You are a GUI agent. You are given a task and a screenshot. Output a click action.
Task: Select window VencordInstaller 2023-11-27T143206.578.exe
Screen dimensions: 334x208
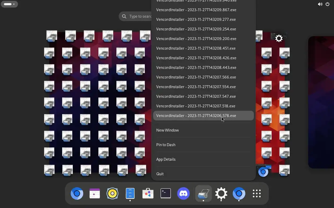click(x=203, y=116)
